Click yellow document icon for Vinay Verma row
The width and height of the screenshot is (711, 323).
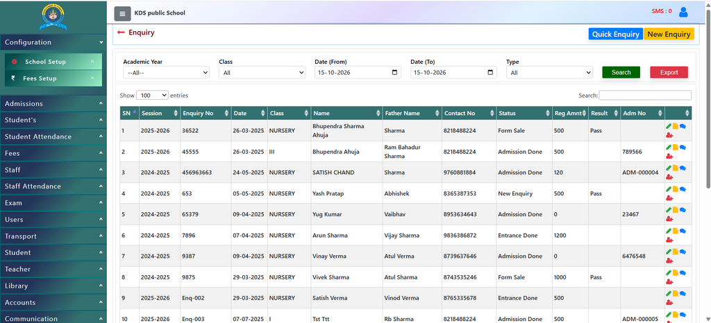[675, 252]
